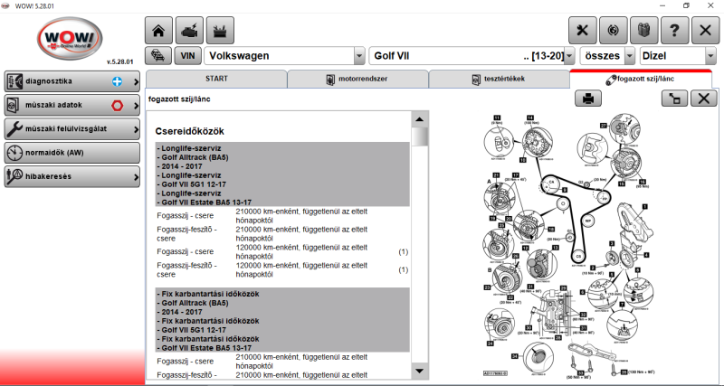Expand the diagnosztika chevron arrow
This screenshot has width=724, height=386.
coord(137,81)
